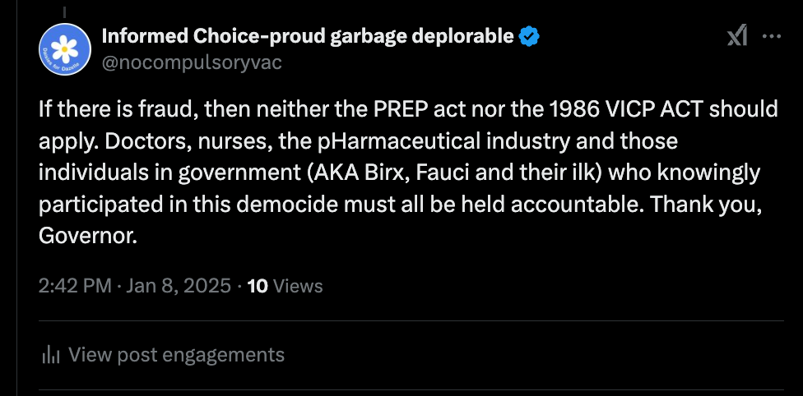Click the bold "10" view count
The image size is (803, 396).
tap(258, 286)
